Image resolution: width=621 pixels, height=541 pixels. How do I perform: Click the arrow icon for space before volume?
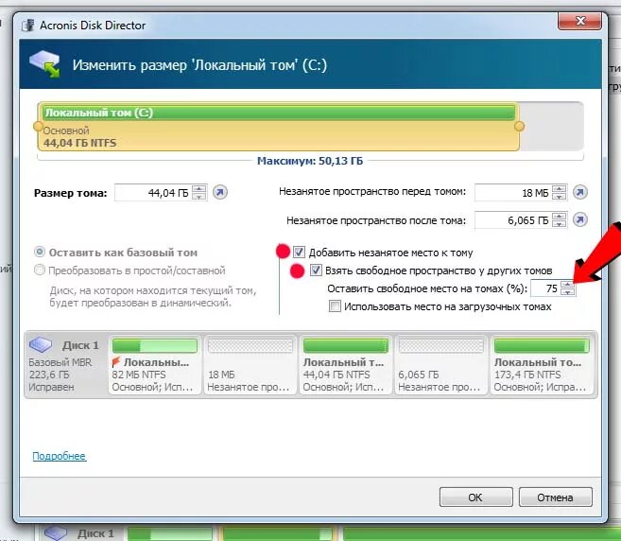pyautogui.click(x=579, y=193)
